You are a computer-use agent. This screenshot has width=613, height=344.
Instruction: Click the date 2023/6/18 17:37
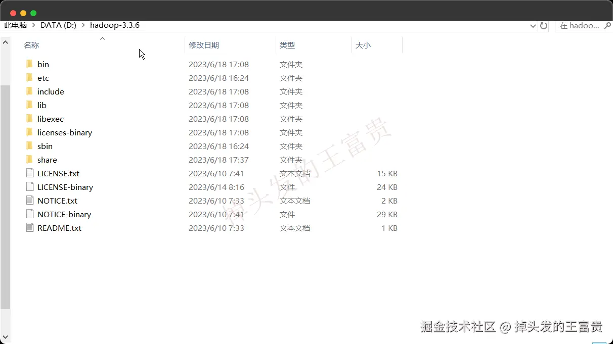(218, 160)
